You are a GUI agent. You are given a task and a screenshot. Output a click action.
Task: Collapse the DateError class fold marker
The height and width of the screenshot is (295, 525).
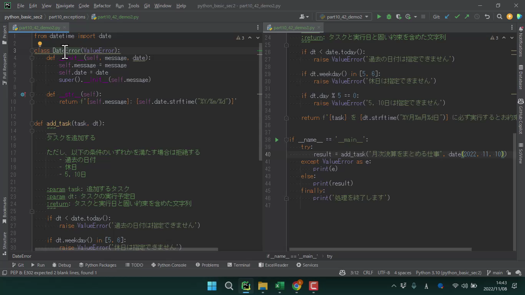(32, 51)
